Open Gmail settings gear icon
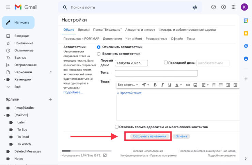The image size is (252, 165). (223, 7)
